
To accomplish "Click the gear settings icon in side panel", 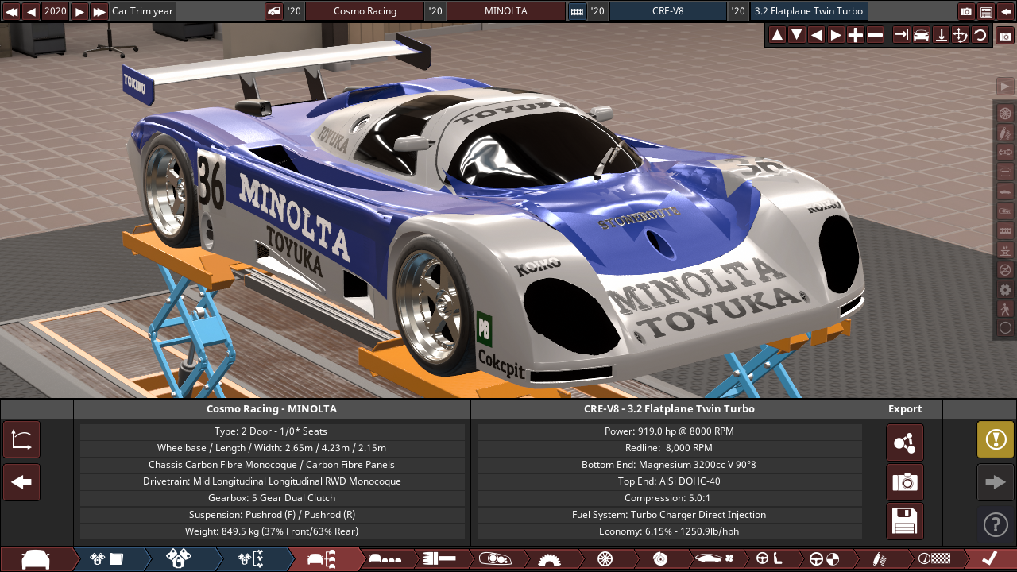I will [1005, 289].
